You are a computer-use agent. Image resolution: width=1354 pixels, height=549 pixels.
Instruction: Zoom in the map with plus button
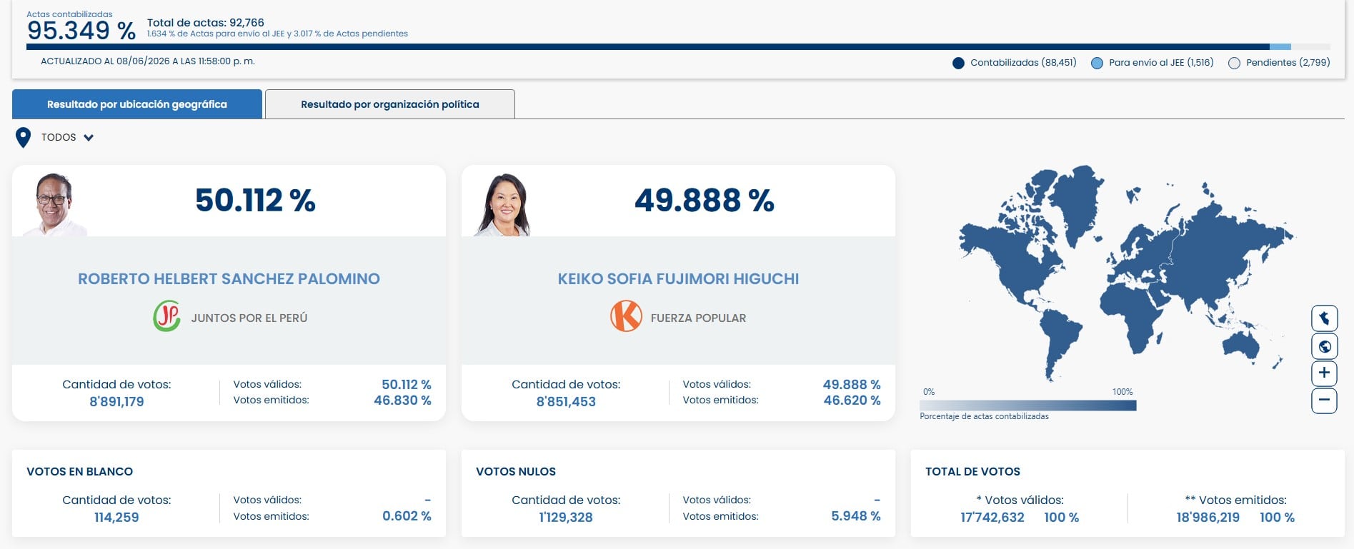[x=1324, y=373]
